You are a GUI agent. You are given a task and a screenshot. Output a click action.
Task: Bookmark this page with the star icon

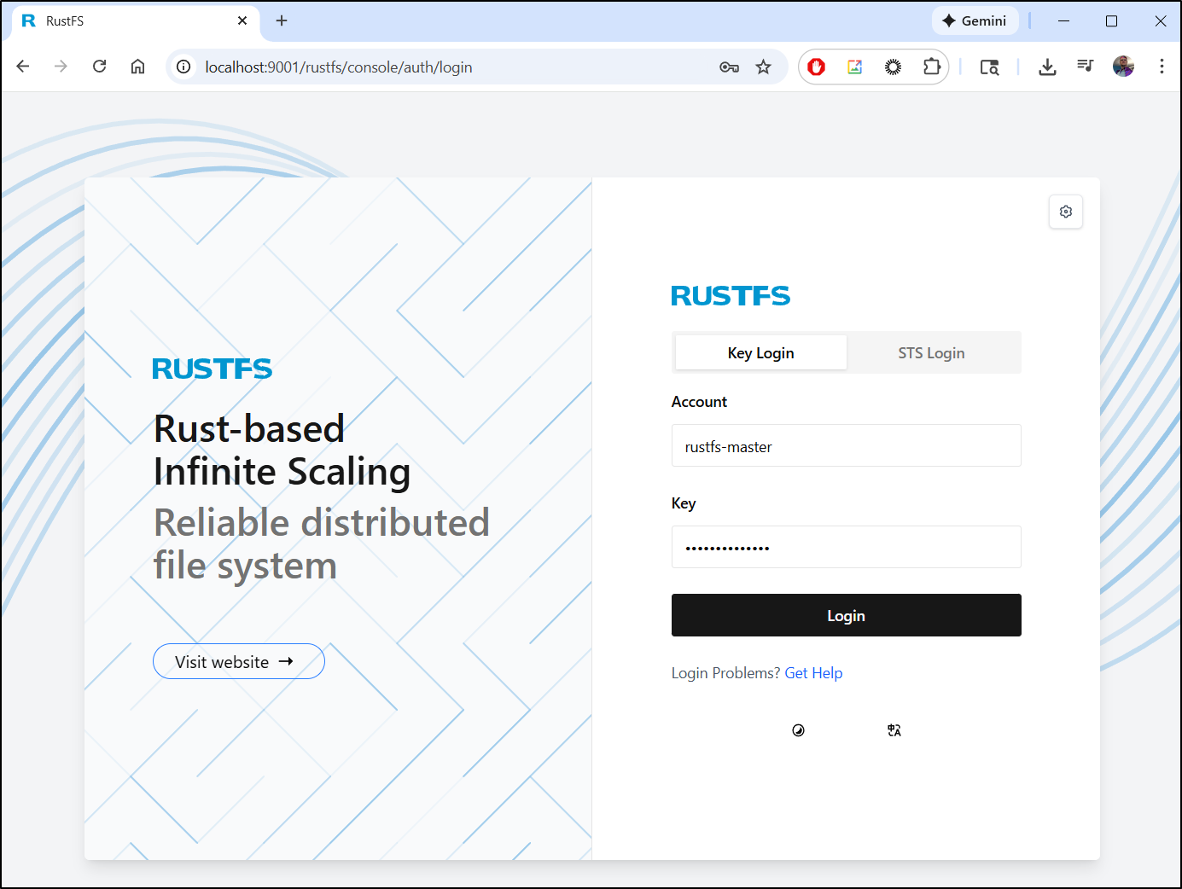tap(763, 67)
